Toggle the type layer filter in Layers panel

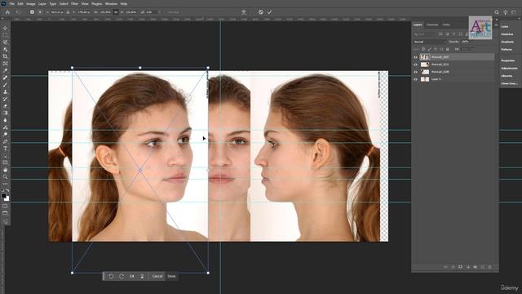point(453,34)
